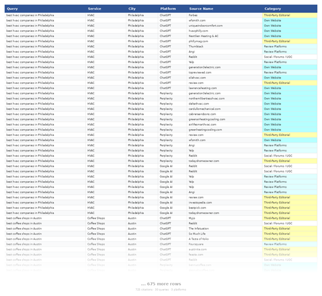The height and width of the screenshot is (296, 322).
Task: Select the topreviewed.com source cell
Action: (224, 73)
